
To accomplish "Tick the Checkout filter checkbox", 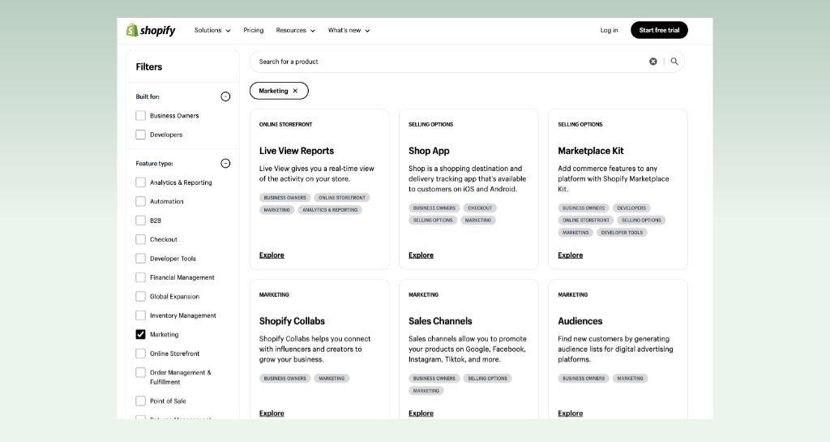I will coord(140,239).
